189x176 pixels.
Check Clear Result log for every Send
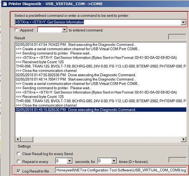coord(18,154)
